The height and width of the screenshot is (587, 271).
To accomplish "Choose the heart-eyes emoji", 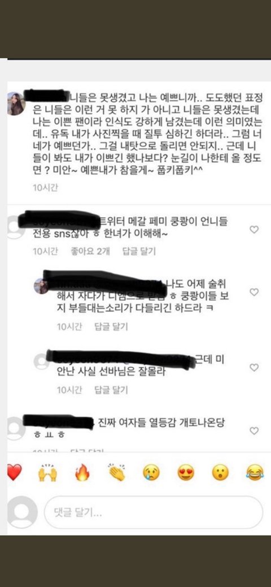I will 186,472.
